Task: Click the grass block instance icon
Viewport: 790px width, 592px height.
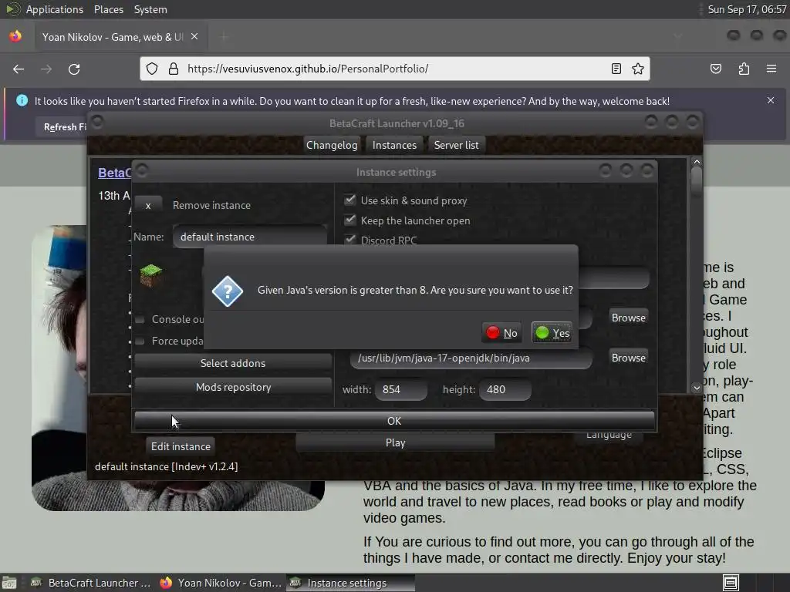Action: pos(151,275)
